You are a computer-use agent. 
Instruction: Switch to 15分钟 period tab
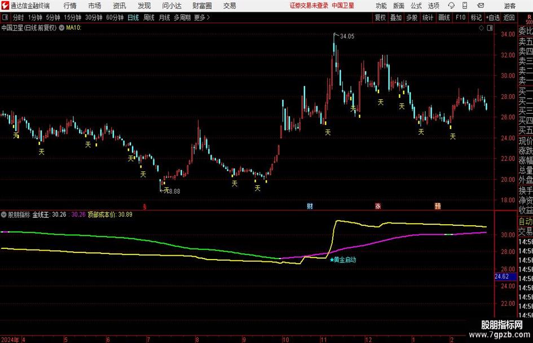click(73, 17)
